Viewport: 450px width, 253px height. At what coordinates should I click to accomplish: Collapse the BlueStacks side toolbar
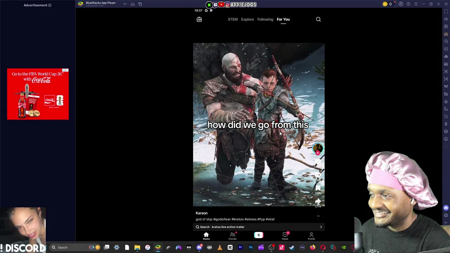(x=446, y=4)
